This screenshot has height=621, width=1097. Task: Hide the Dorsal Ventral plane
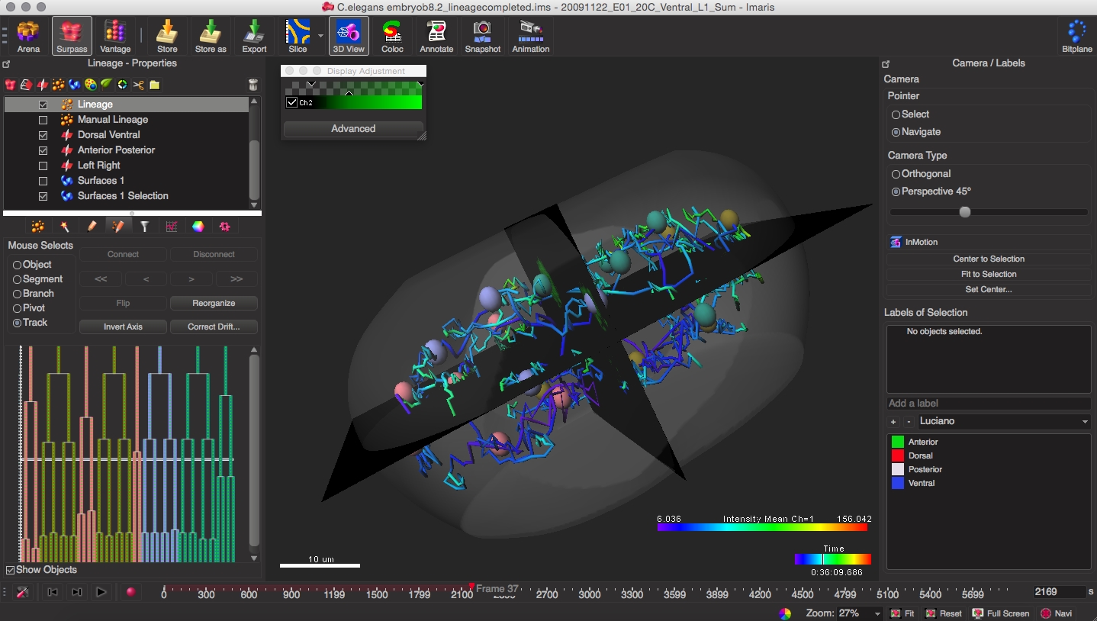[43, 135]
